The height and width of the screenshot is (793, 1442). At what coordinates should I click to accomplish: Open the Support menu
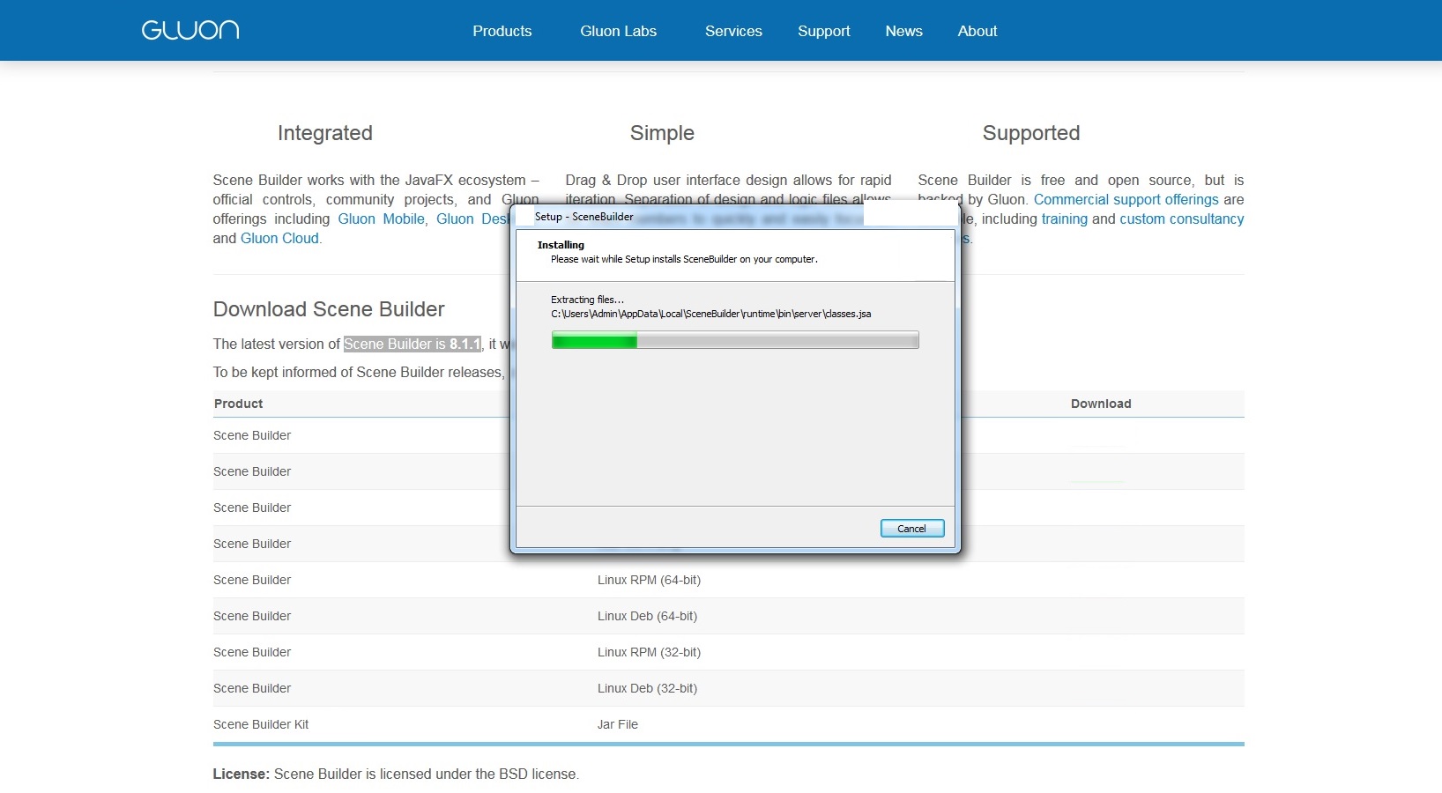click(824, 31)
